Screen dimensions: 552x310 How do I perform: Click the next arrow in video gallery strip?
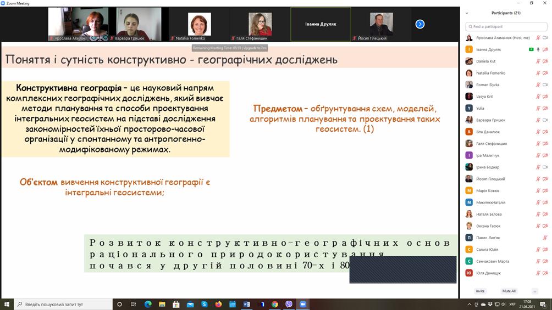pos(419,24)
